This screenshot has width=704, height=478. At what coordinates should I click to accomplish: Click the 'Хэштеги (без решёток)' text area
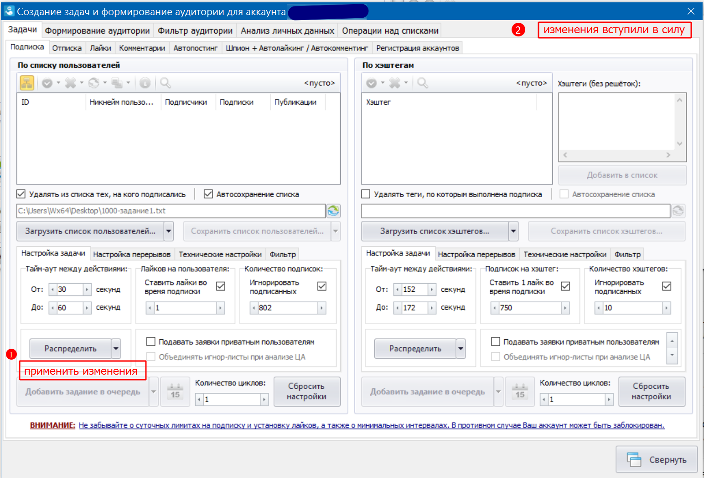point(617,122)
